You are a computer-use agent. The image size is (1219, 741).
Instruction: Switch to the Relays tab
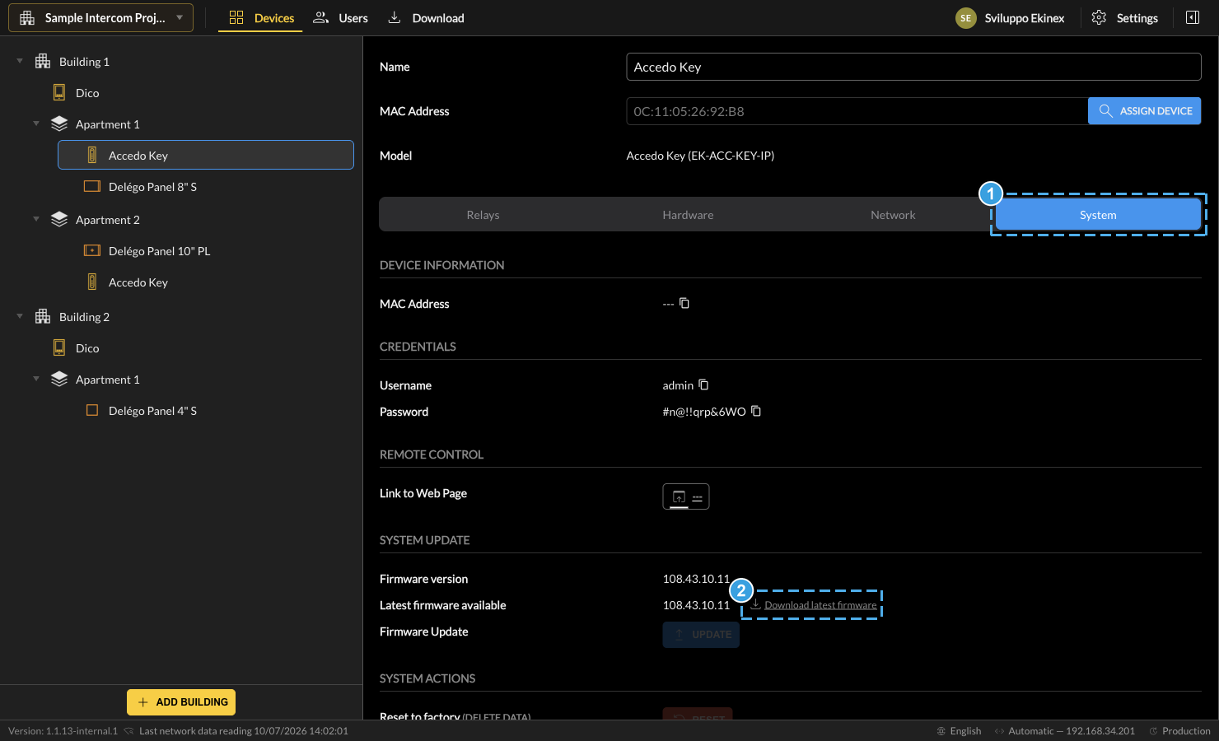click(x=483, y=215)
